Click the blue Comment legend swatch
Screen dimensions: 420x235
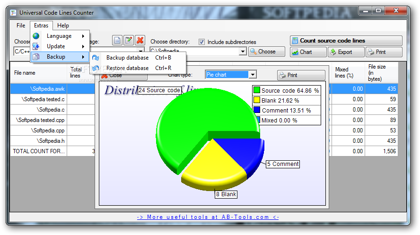pyautogui.click(x=257, y=110)
